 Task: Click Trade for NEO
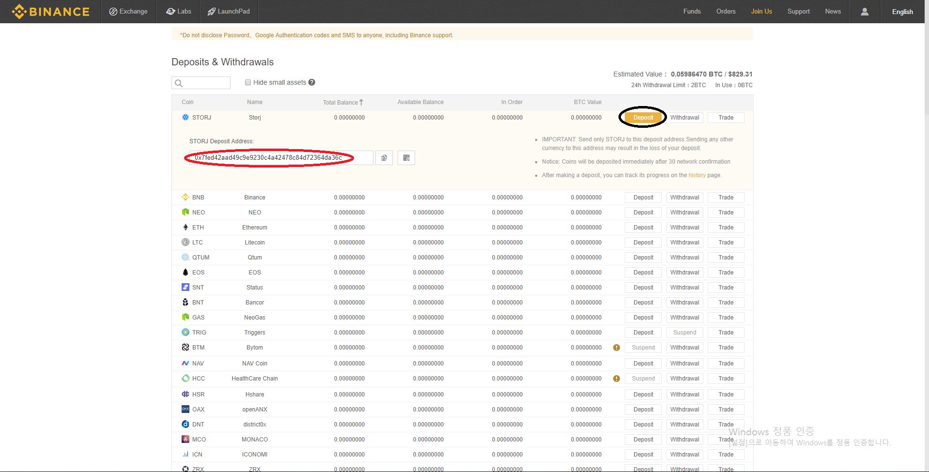[726, 213]
